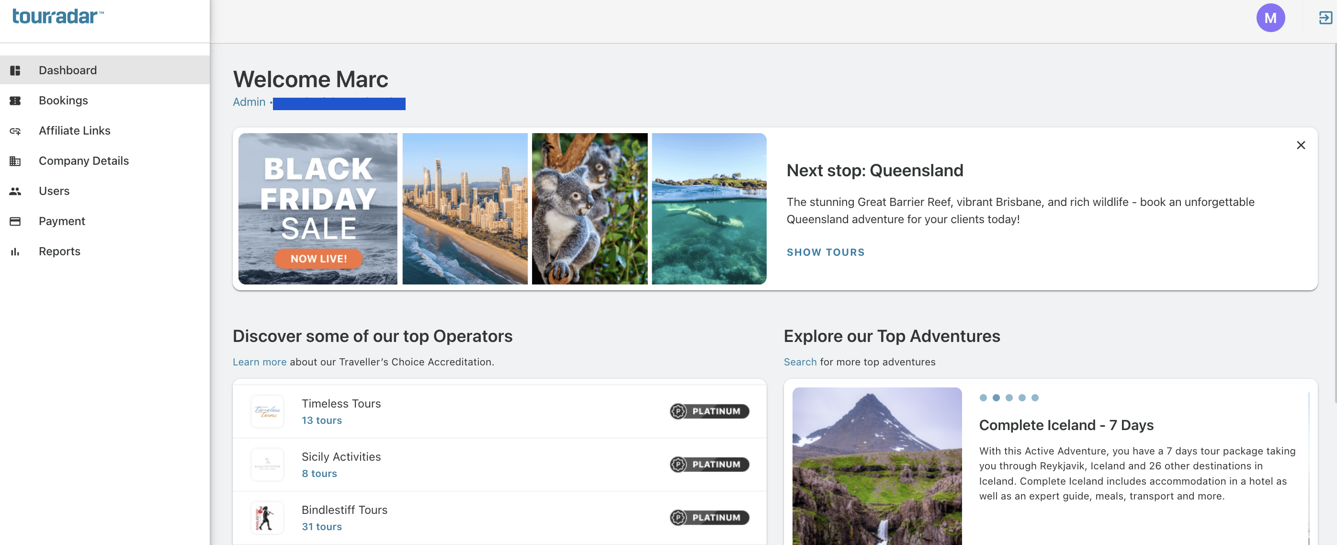Image resolution: width=1337 pixels, height=545 pixels.
Task: Select the first carousel dot indicator
Action: click(983, 397)
